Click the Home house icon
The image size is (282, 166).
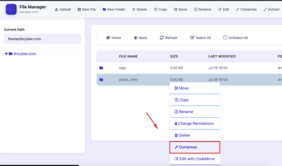tap(108, 38)
